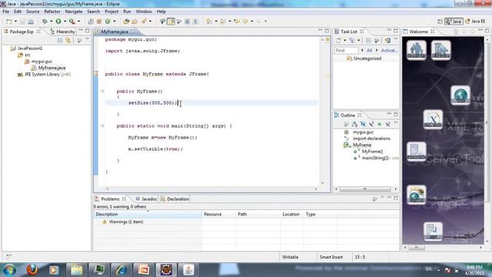Click the Open Perspective icon
Image resolution: width=492 pixels, height=277 pixels.
click(440, 22)
